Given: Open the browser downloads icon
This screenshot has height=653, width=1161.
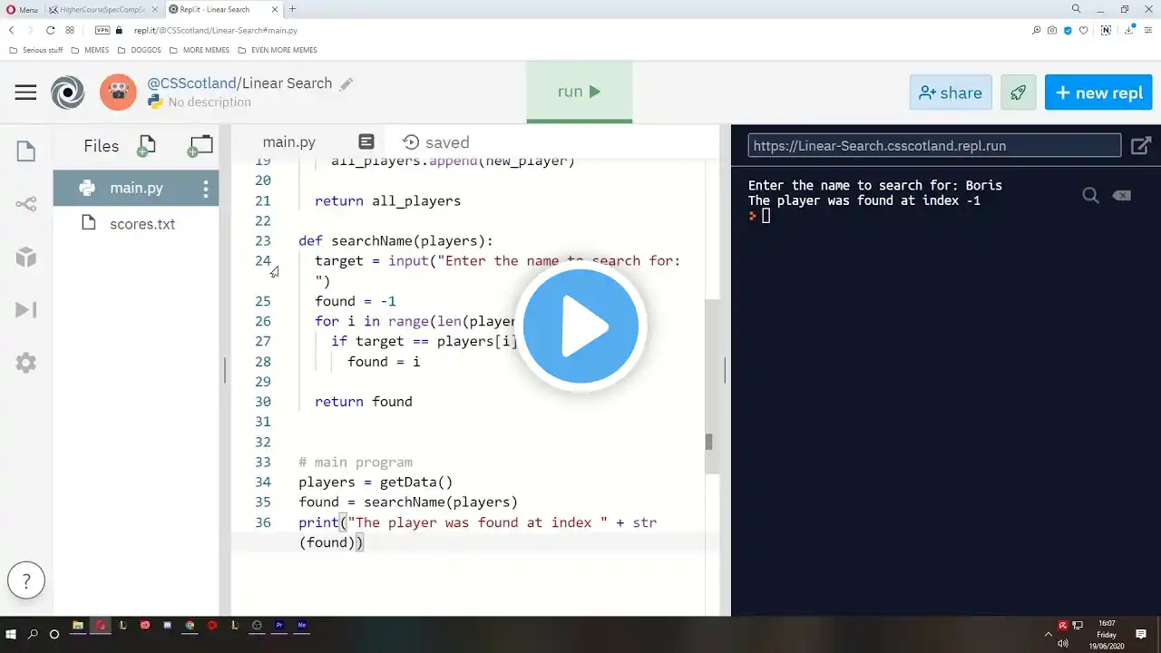Looking at the screenshot, I should tap(1130, 30).
